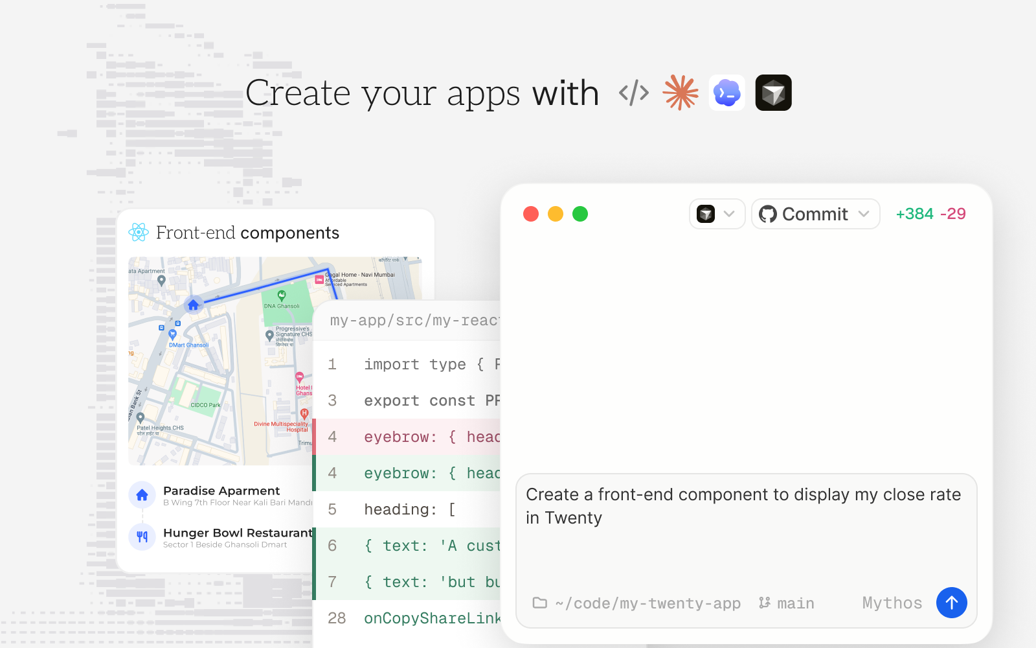Click the +384 additions stat

coord(914,214)
